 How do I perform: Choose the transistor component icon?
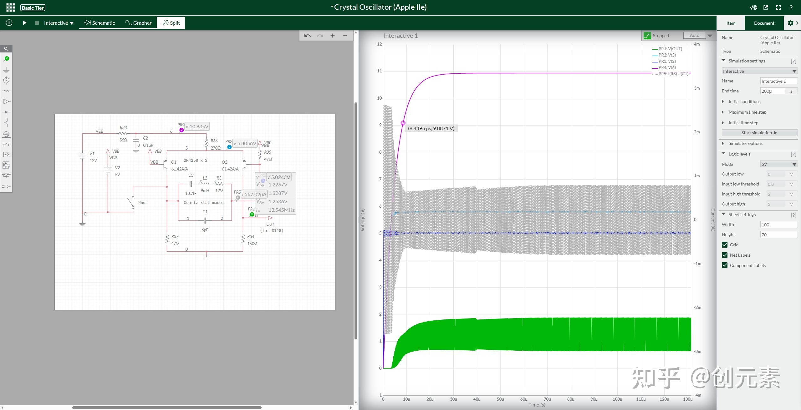coord(6,123)
